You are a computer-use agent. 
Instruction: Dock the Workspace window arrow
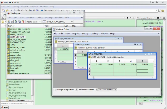click(x=82, y=18)
